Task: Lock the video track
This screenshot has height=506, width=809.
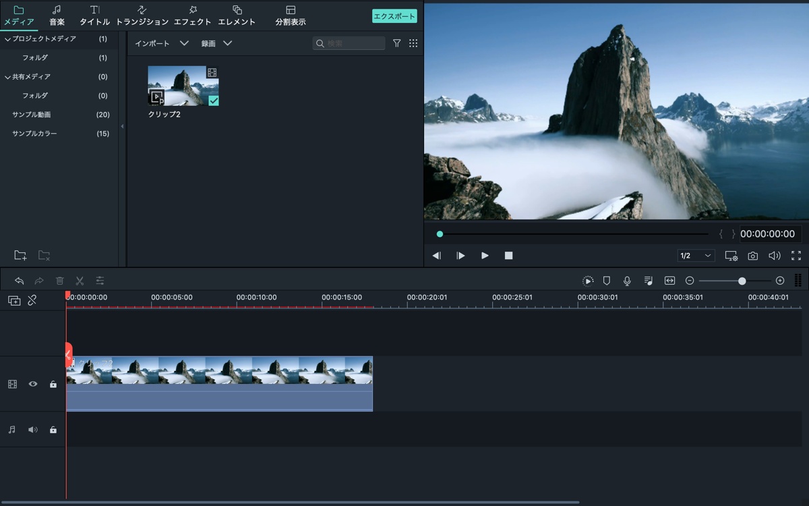Action: [53, 384]
